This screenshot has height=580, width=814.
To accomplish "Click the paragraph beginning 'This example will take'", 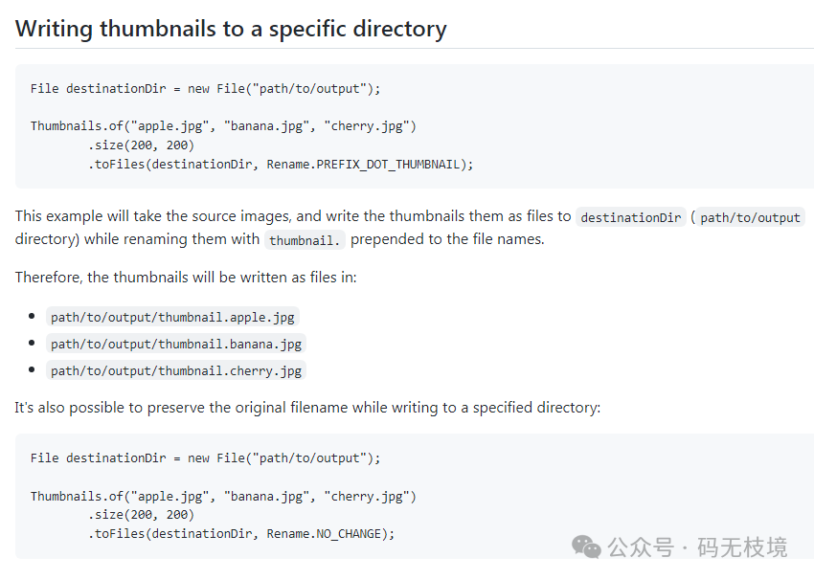I will (x=409, y=228).
